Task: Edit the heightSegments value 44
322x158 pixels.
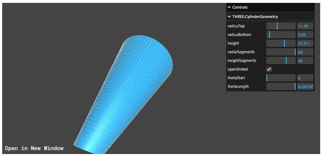Action: tap(305, 61)
